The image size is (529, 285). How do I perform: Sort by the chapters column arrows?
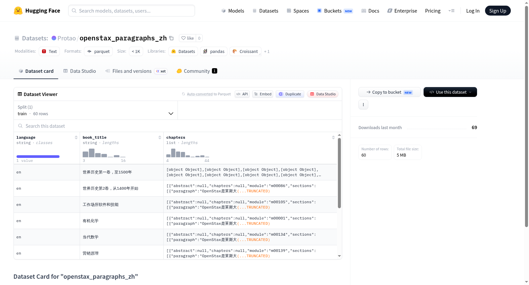tap(333, 137)
